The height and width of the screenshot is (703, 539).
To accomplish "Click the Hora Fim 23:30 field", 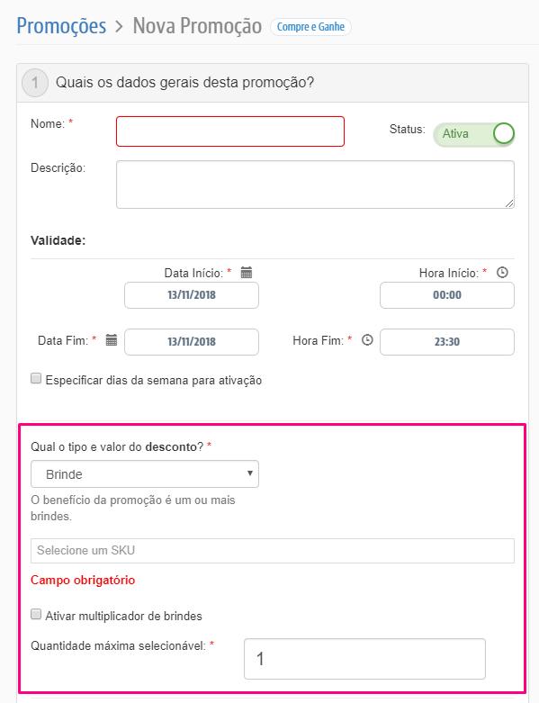I will (447, 342).
